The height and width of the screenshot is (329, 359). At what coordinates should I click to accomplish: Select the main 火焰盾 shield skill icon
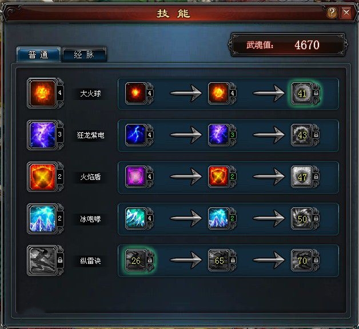coord(42,176)
